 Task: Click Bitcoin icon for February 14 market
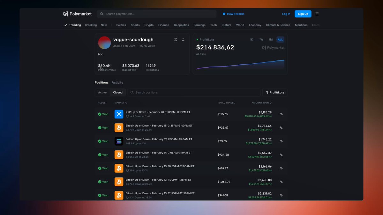pyautogui.click(x=119, y=155)
